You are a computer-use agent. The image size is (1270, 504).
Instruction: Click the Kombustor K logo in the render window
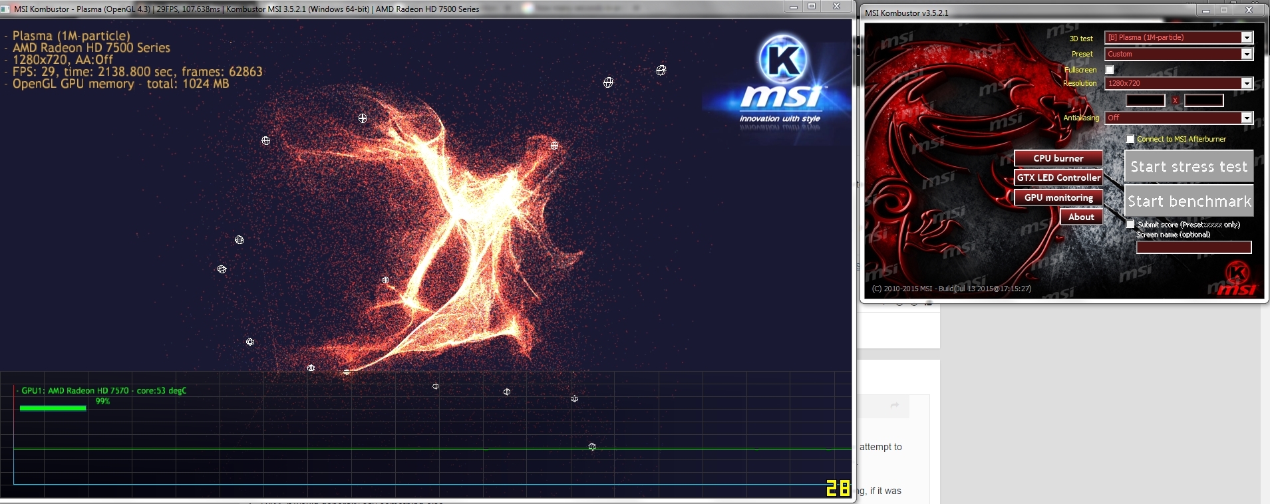(x=783, y=59)
